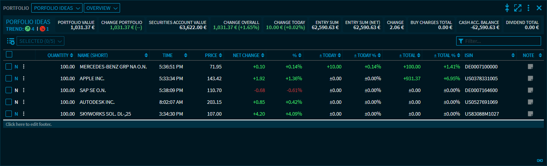Open the note icon for Apple Inc.

point(530,79)
